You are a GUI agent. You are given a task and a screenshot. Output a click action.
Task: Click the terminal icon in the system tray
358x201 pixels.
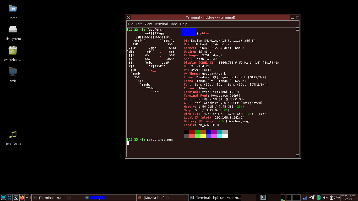coord(263,197)
